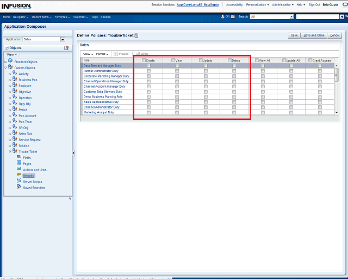Click the new object icon in Objects header

click(x=66, y=48)
